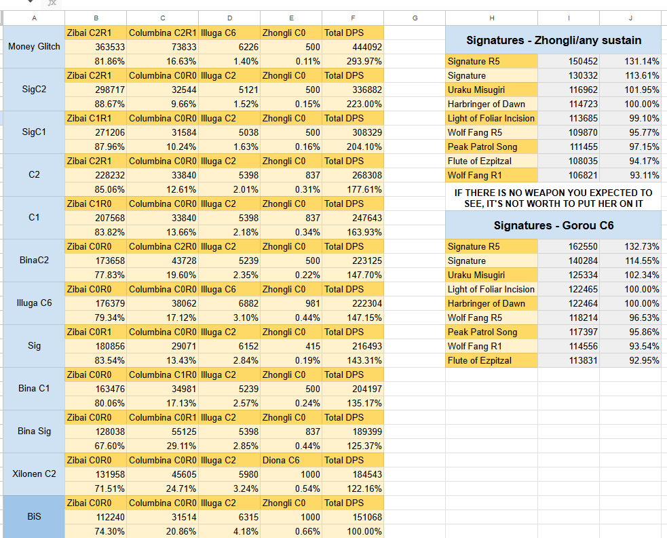
Task: Click the Total DPS value 336882
Action: coord(353,90)
